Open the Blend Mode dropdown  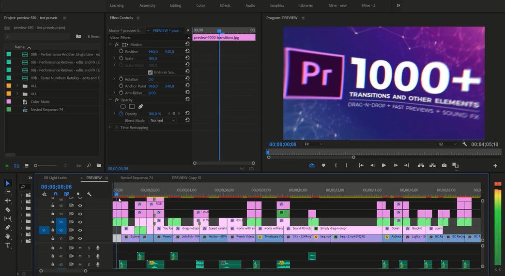[x=163, y=120]
